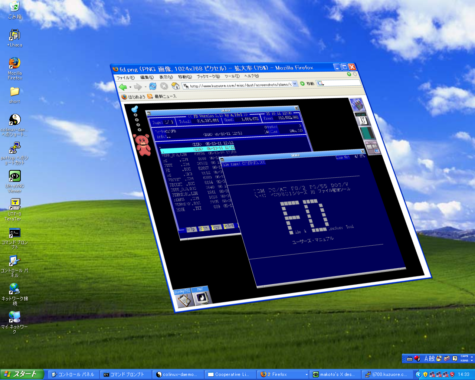
Task: Select the マイ ネットワーク desktop icon
Action: [14, 323]
